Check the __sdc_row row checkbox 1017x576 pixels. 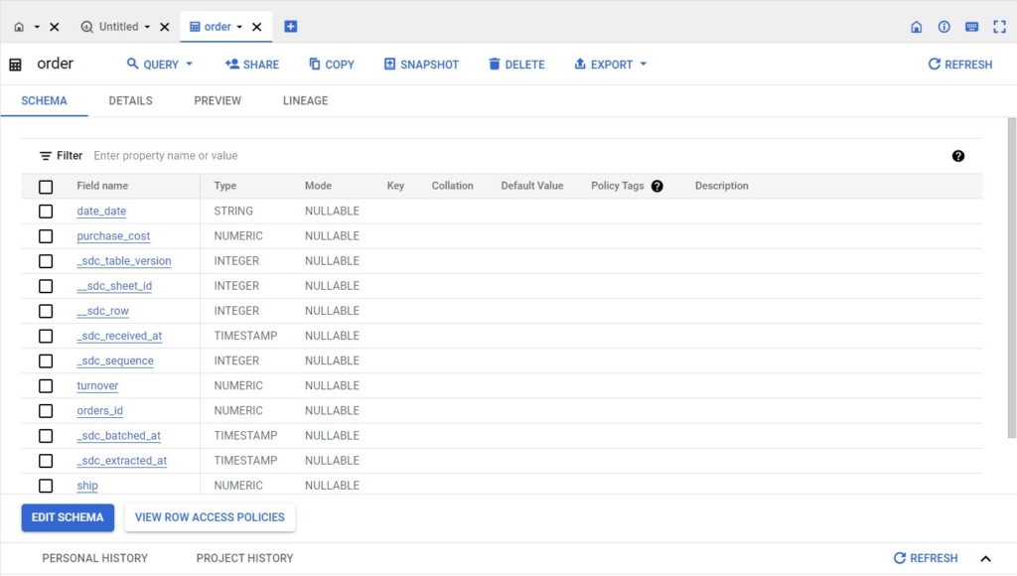46,312
